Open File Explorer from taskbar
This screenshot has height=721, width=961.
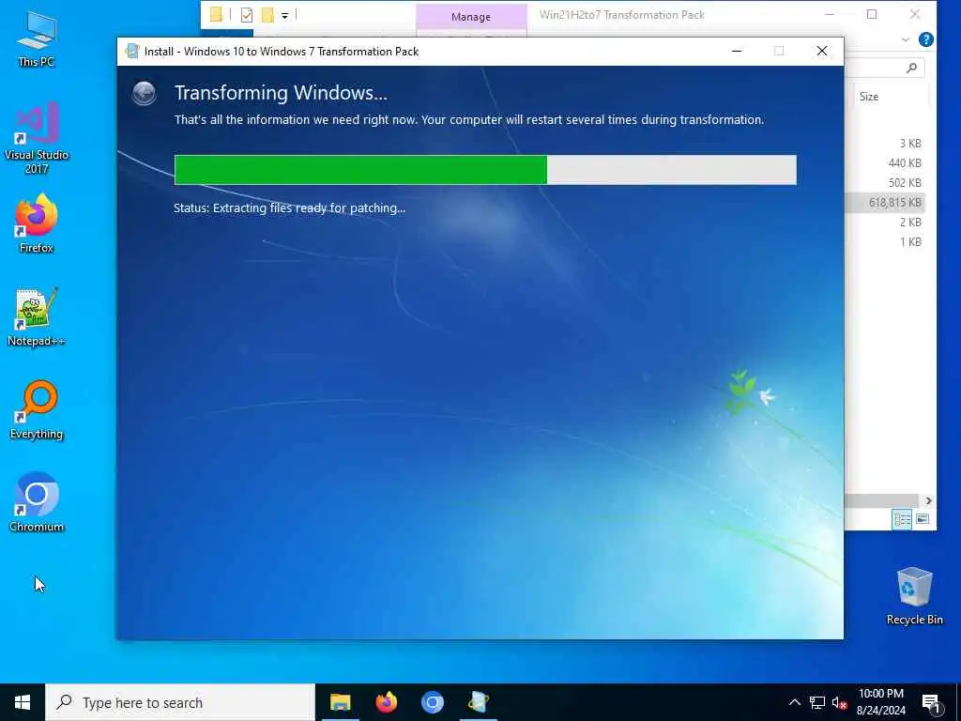coord(340,702)
